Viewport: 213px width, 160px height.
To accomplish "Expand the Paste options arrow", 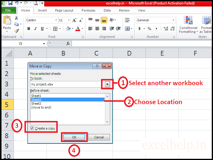I will click(7, 32).
